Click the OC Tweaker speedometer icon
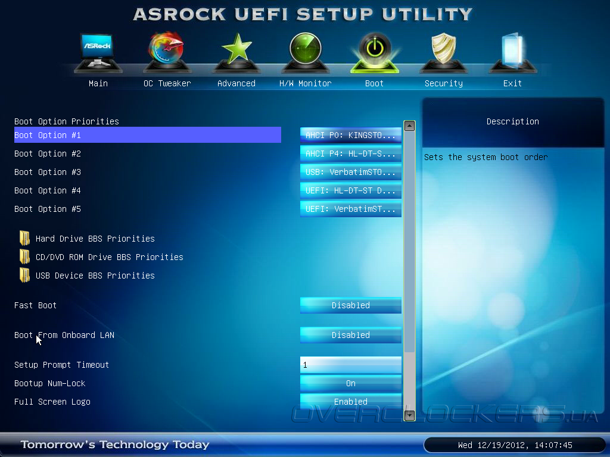 pyautogui.click(x=167, y=52)
